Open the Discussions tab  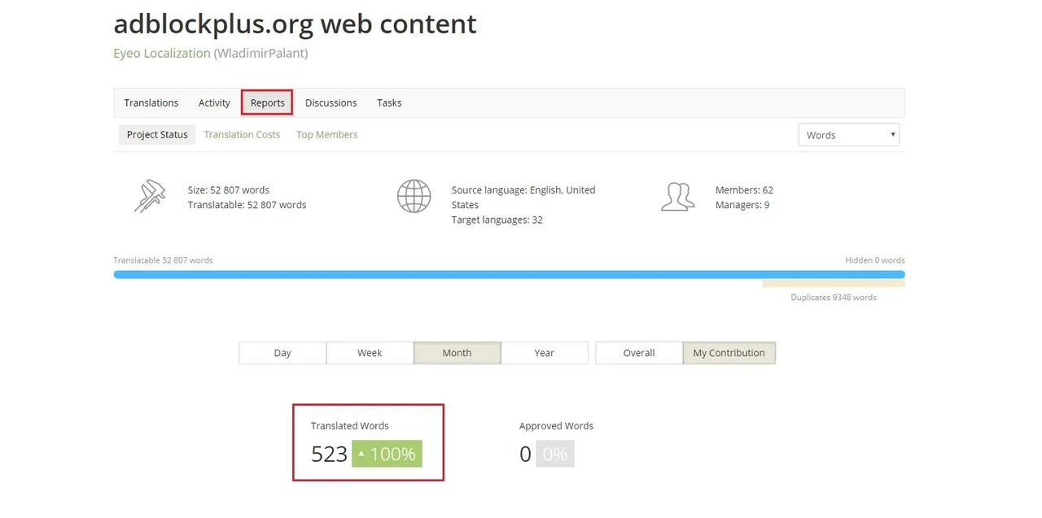331,102
